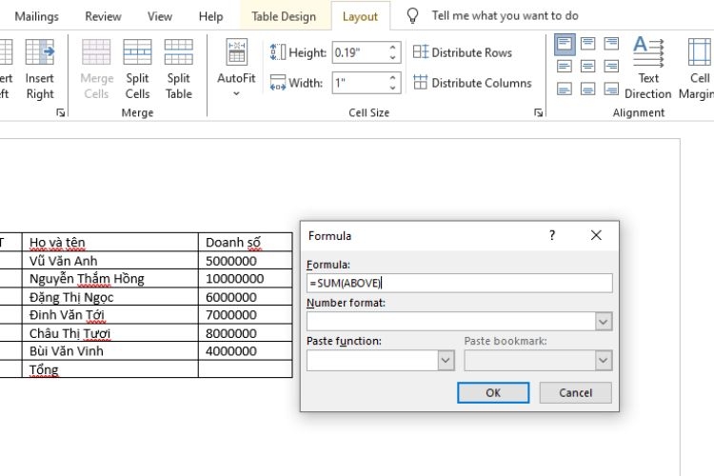Click OK in Formula dialog
The width and height of the screenshot is (714, 476).
(x=493, y=392)
